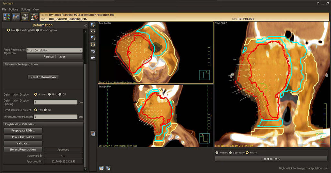This screenshot has width=331, height=173.
Task: Click the coronal view orientation indicator box
Action: point(321,138)
